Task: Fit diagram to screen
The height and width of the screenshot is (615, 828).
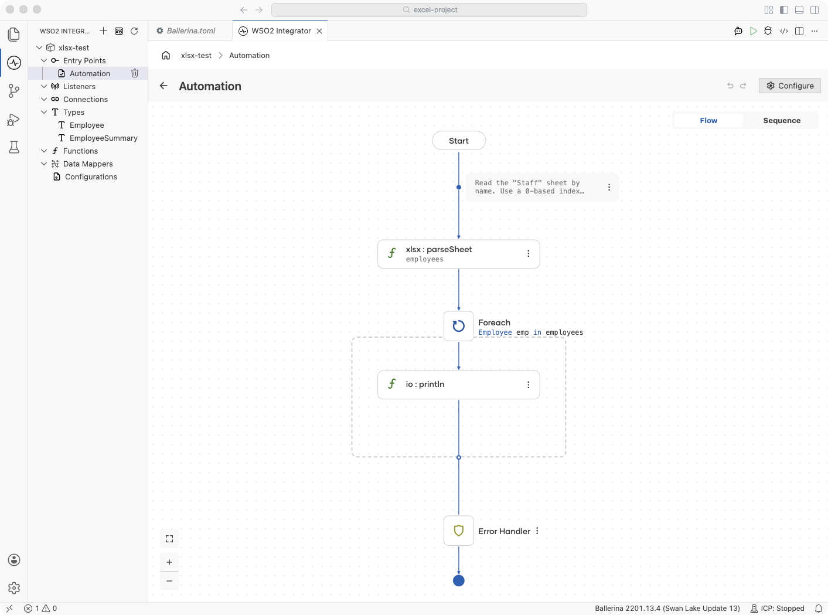Action: coord(169,539)
